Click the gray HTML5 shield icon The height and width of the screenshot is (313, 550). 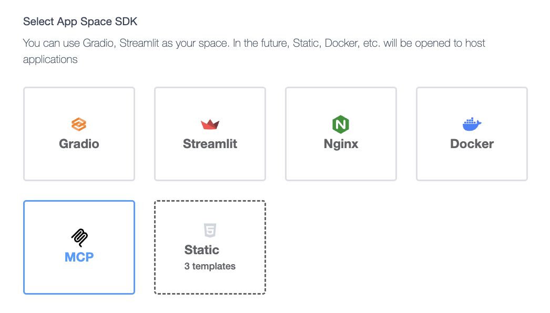pyautogui.click(x=210, y=230)
